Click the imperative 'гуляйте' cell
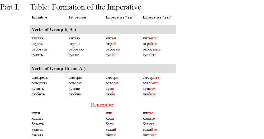The width and height of the screenshot is (264, 139). (149, 55)
